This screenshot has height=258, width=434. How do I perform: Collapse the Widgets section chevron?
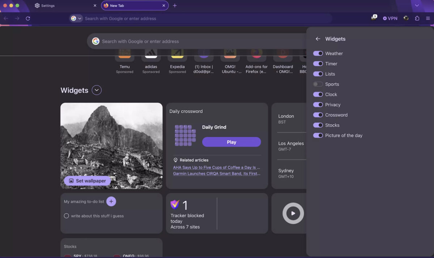pos(97,90)
